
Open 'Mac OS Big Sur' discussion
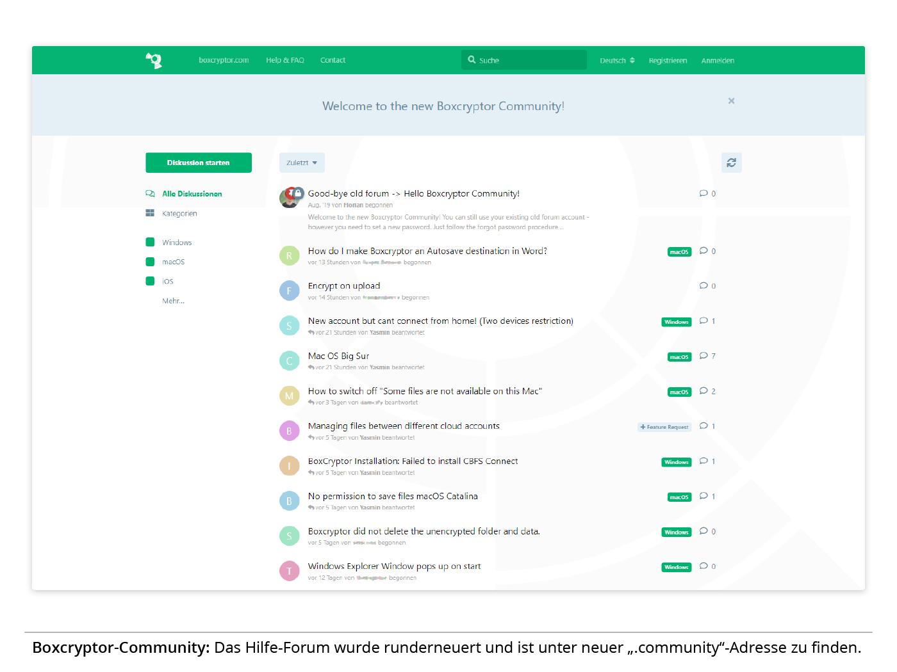click(x=338, y=356)
